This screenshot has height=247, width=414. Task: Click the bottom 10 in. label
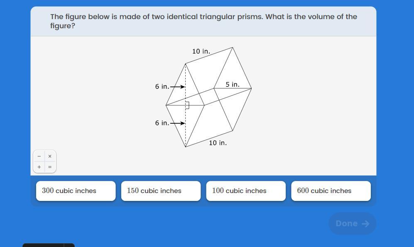(218, 143)
